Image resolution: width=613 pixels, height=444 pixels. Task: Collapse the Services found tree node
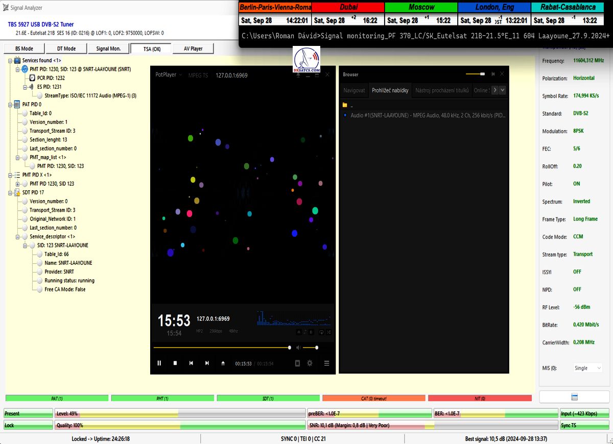pyautogui.click(x=10, y=61)
